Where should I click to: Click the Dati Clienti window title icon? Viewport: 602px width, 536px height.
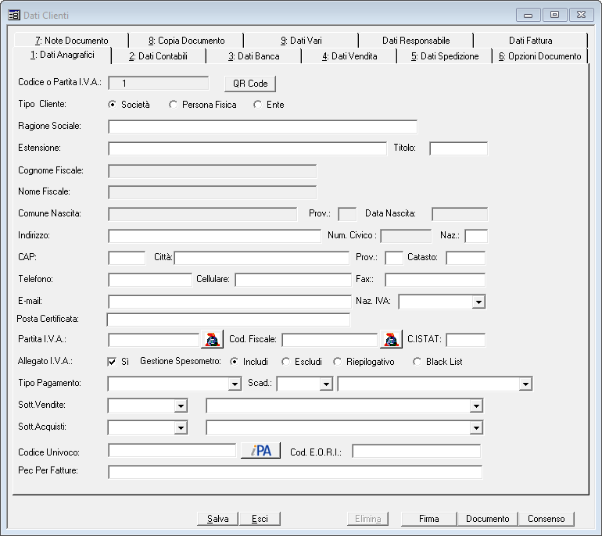[14, 15]
